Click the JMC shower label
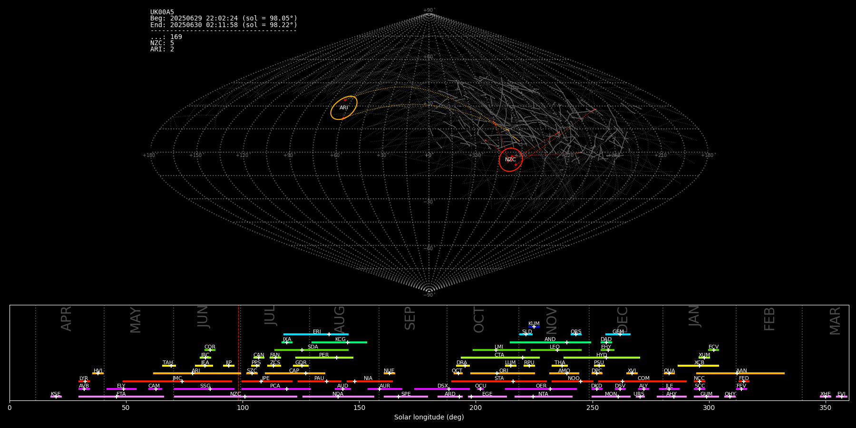 click(x=177, y=379)
